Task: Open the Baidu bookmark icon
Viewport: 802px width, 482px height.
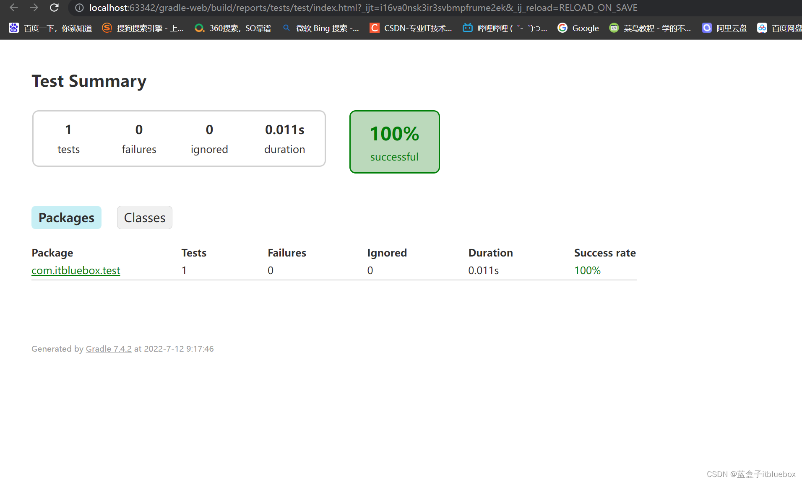Action: pos(14,28)
